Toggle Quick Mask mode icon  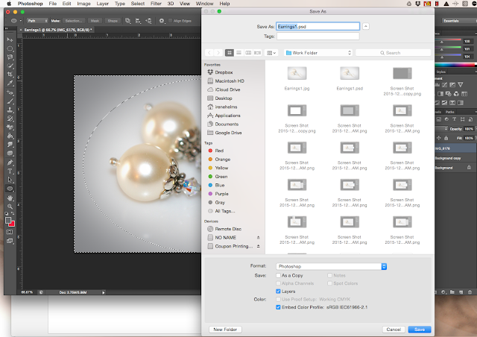10,232
